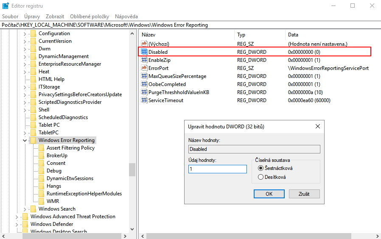Collapse the Windows Error Reporting node
Screen dimensions: 381x239
point(25,141)
